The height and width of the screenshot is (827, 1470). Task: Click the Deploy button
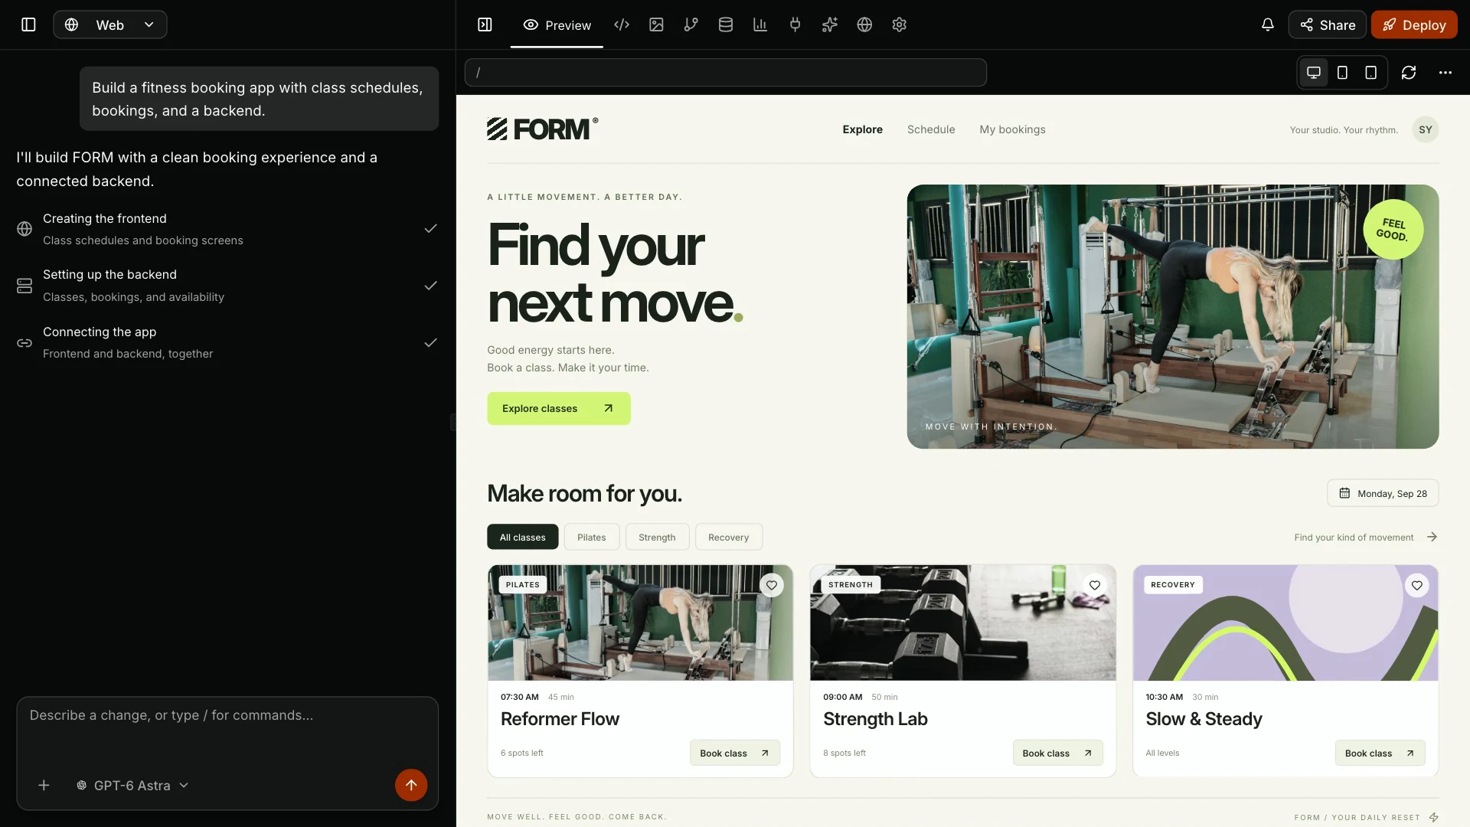[1414, 25]
